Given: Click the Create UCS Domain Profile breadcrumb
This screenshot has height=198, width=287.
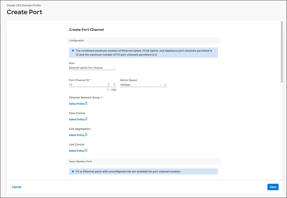Looking at the screenshot, I should [24, 5].
